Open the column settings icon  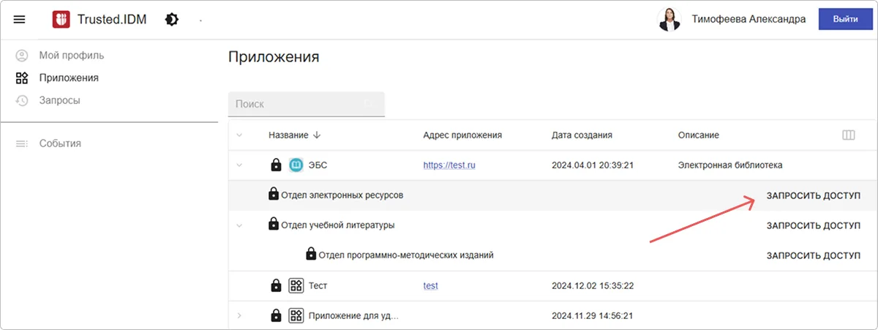tap(849, 135)
